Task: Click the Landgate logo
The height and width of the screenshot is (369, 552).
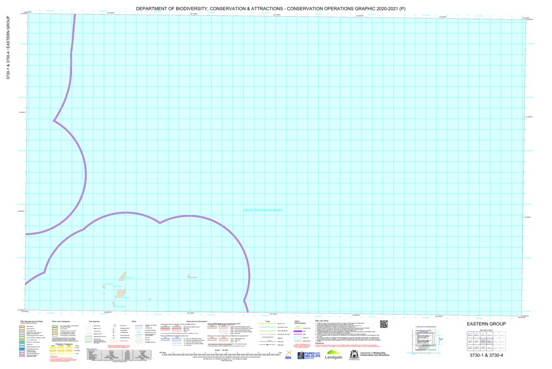Action: click(334, 355)
